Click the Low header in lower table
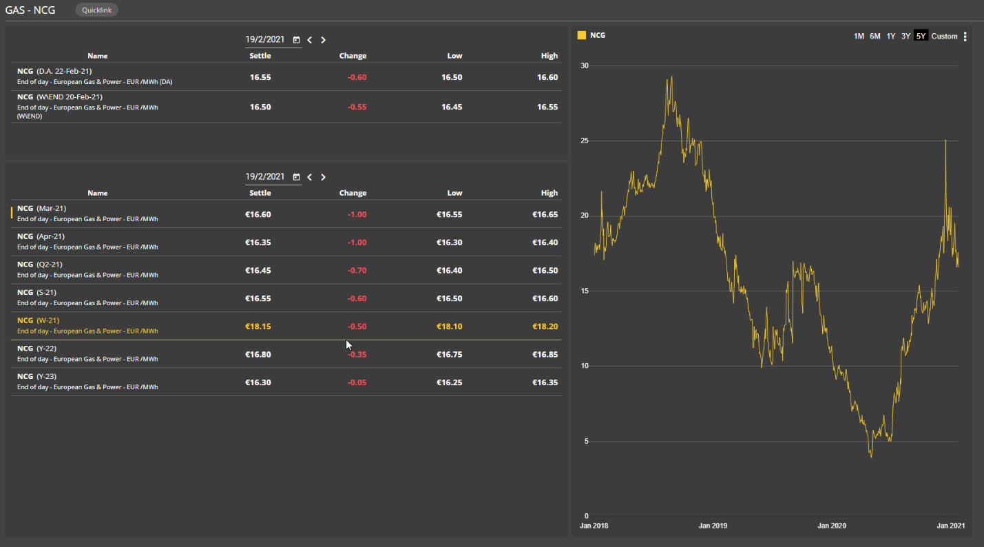Screen dimensions: 984x547 pyautogui.click(x=454, y=193)
